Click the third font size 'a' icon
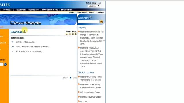Viewport: 184px width, 103px height. (73, 34)
